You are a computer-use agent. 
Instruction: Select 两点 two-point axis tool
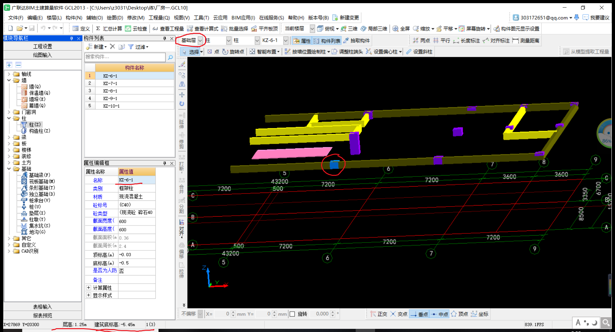(421, 40)
